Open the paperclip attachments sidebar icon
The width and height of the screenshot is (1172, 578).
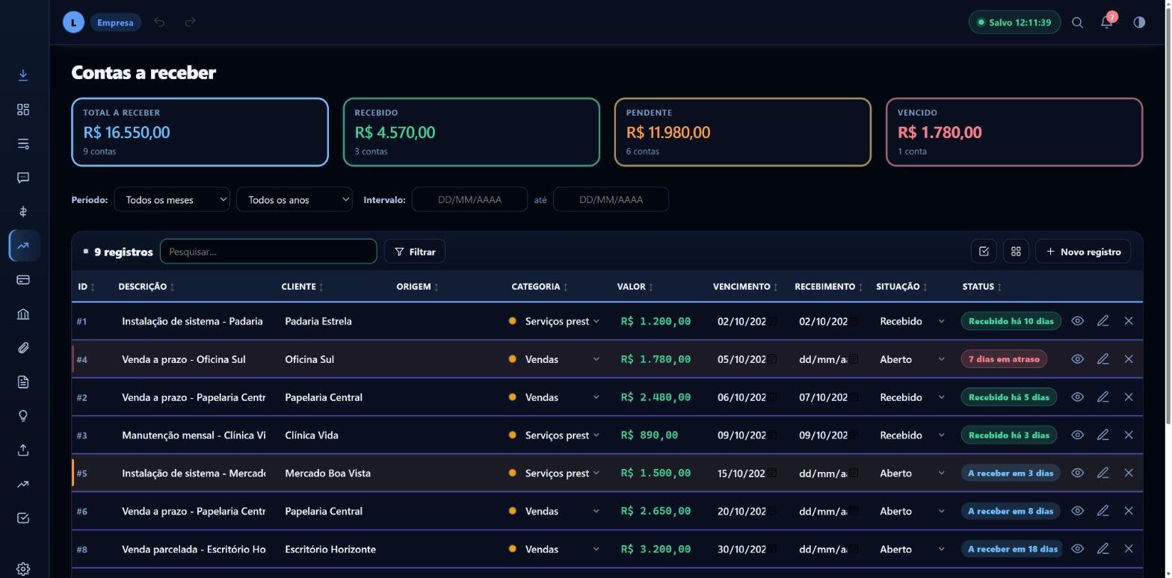coord(23,348)
